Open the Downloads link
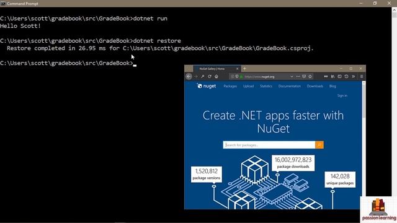Viewport: 397px width, 223px height. click(x=315, y=86)
